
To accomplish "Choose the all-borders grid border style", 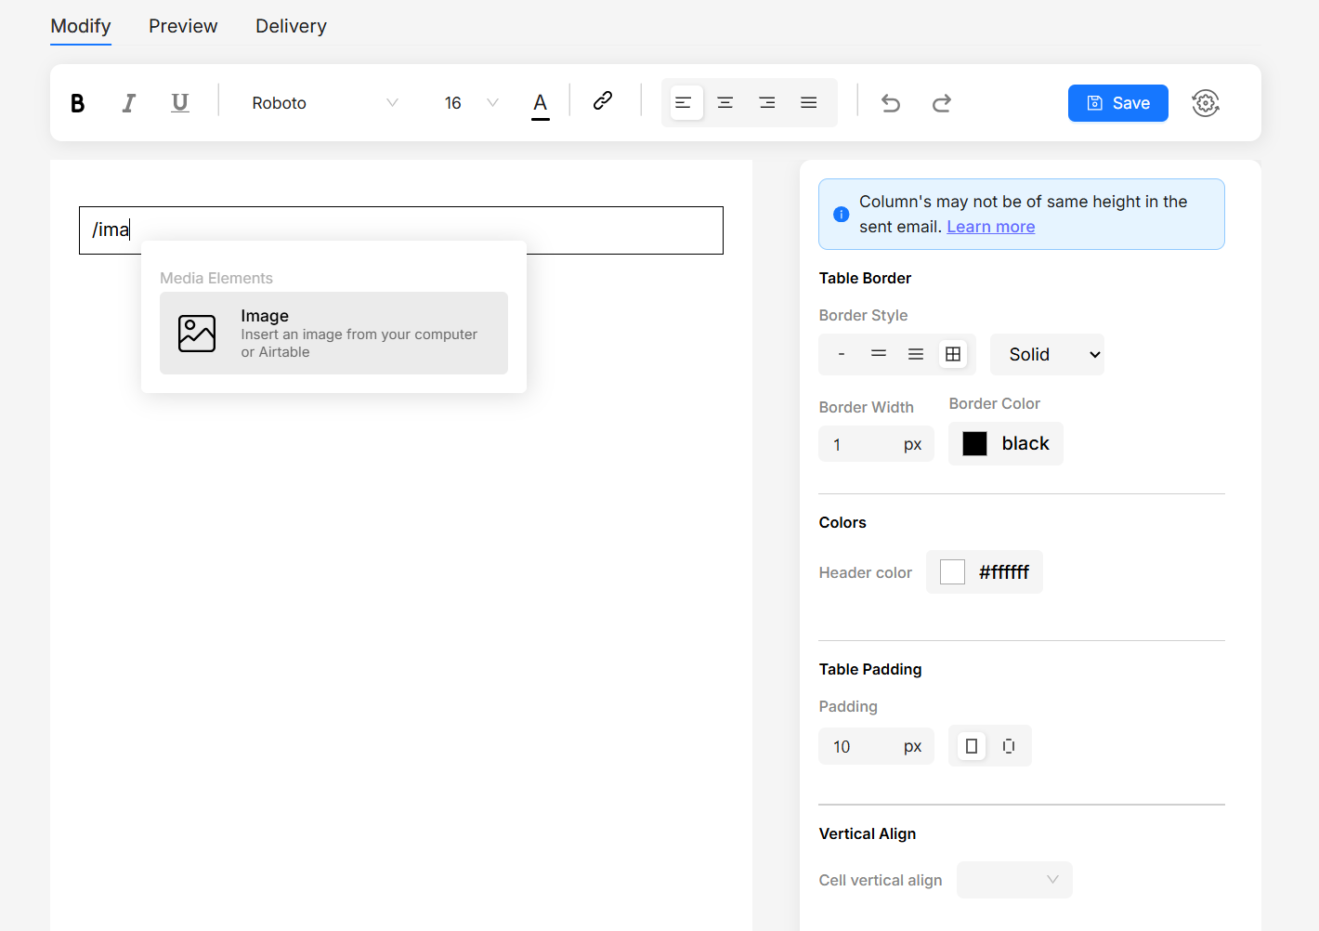I will (953, 354).
